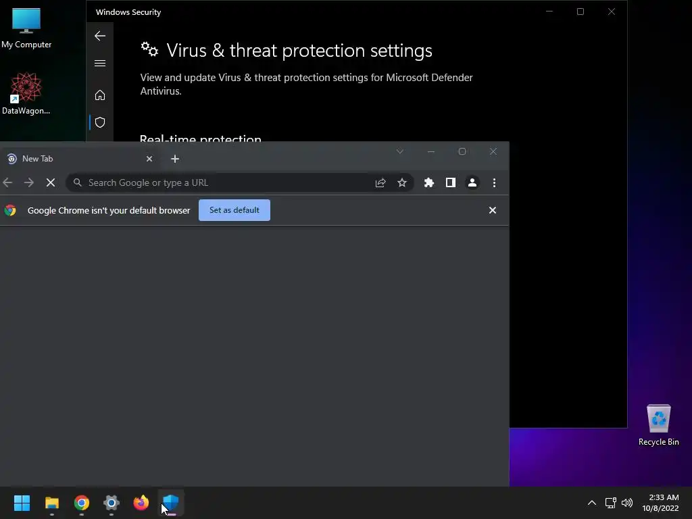This screenshot has width=692, height=519.
Task: Open a new Chrome tab
Action: click(175, 158)
